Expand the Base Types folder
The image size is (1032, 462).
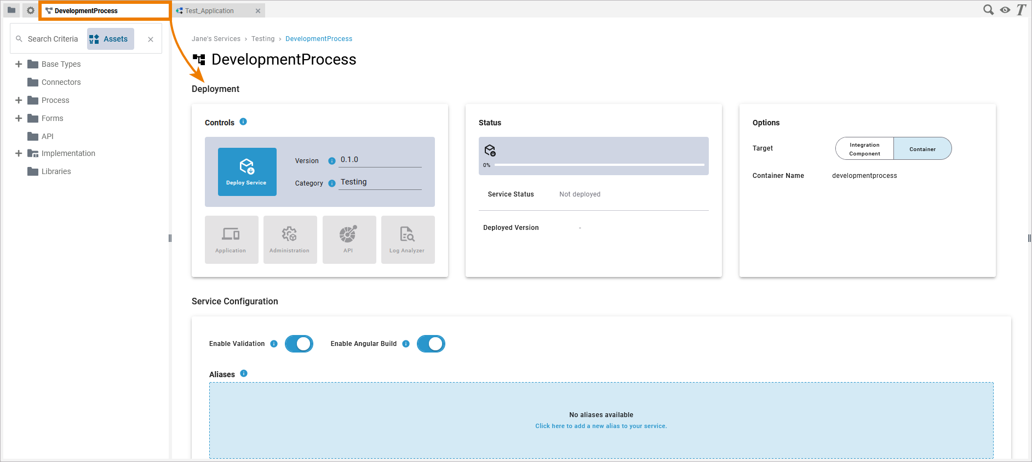[19, 64]
